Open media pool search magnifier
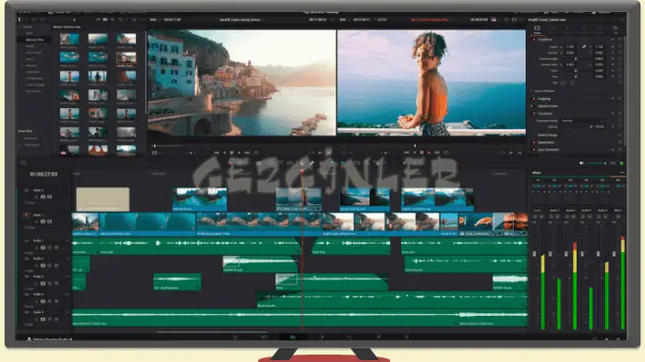Image resolution: width=645 pixels, height=362 pixels. pyautogui.click(x=120, y=19)
